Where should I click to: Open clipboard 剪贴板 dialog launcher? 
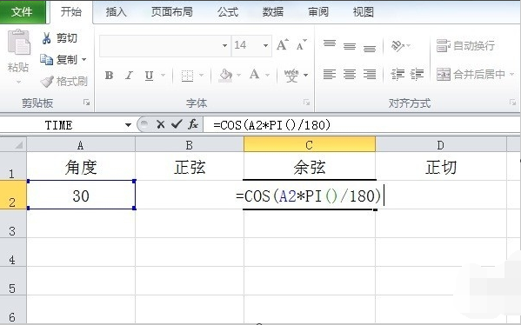87,103
